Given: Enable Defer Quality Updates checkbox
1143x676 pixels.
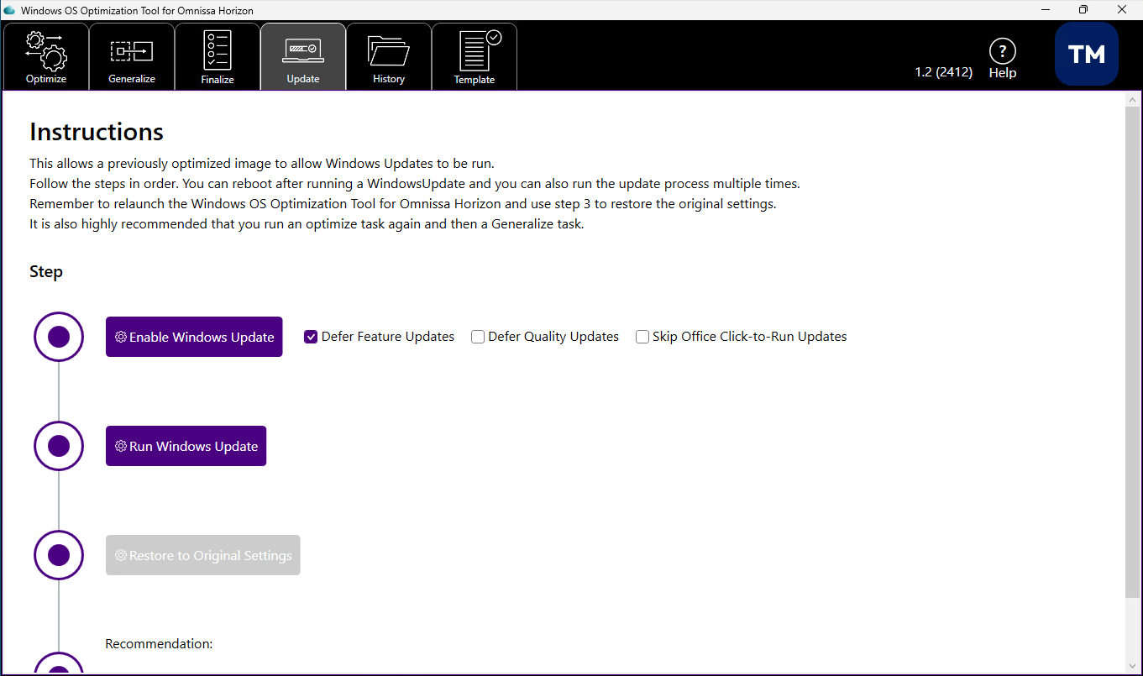Looking at the screenshot, I should pos(478,337).
